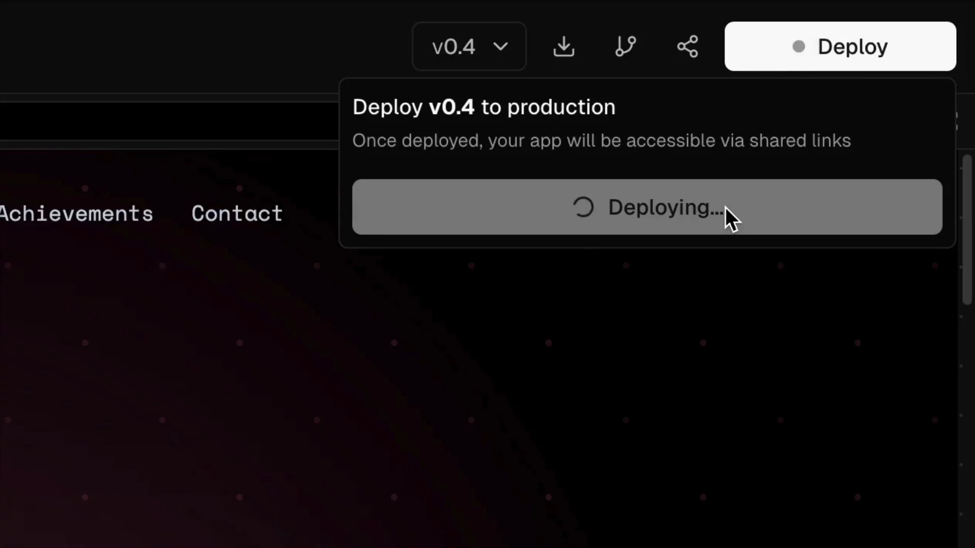
Task: Click the dark bar above the preview
Action: [x=168, y=121]
